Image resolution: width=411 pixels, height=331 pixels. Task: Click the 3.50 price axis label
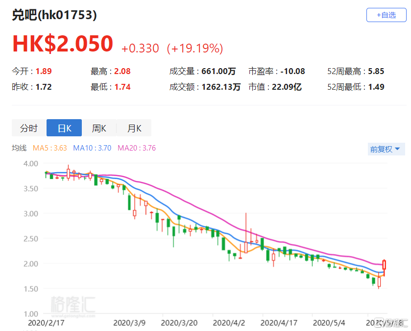pyautogui.click(x=31, y=189)
